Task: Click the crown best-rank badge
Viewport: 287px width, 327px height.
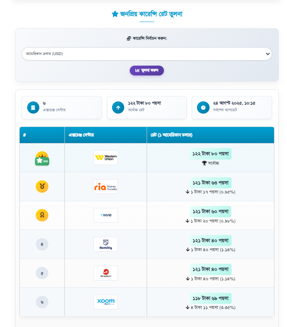Action: pos(42,158)
